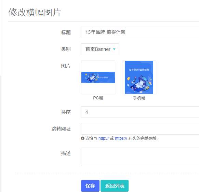
Task: Click the 排序 field containing 4
Action: [x=140, y=112]
